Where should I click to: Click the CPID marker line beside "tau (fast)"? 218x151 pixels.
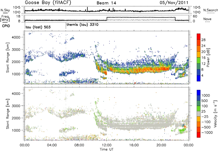point(25,26)
